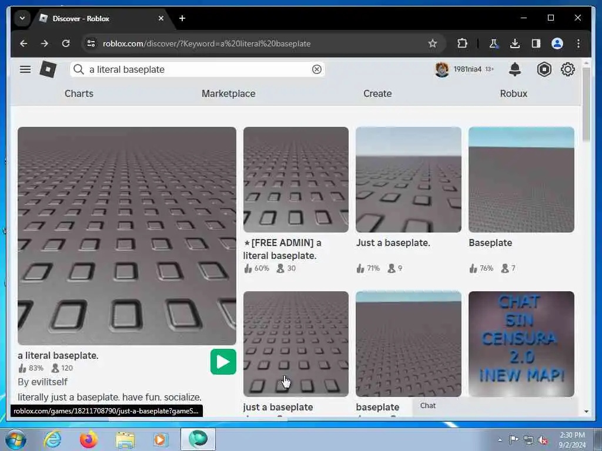Click the network tray icon
This screenshot has height=451, width=602.
[529, 440]
